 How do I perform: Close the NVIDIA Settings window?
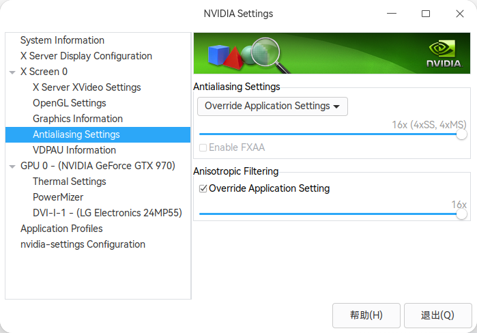460,14
